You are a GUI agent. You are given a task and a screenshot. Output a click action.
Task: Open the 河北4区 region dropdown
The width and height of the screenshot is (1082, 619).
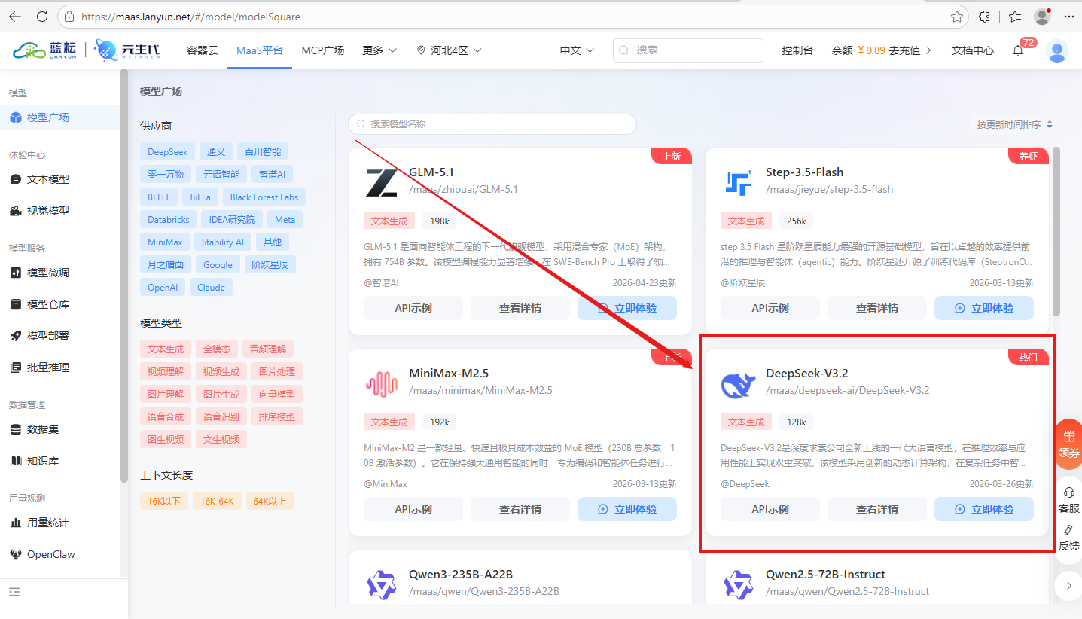[449, 50]
